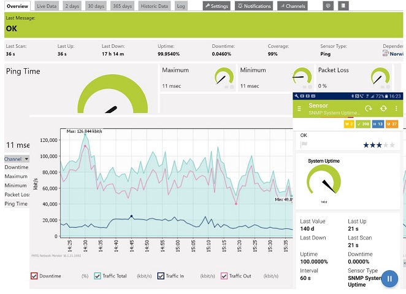
Task: Click the 16:23 clock in phone status bar
Action: coord(395,96)
